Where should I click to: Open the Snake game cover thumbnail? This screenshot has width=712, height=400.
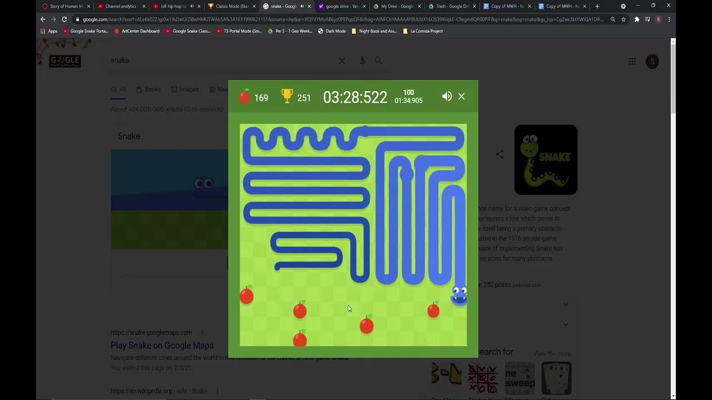[x=546, y=159]
